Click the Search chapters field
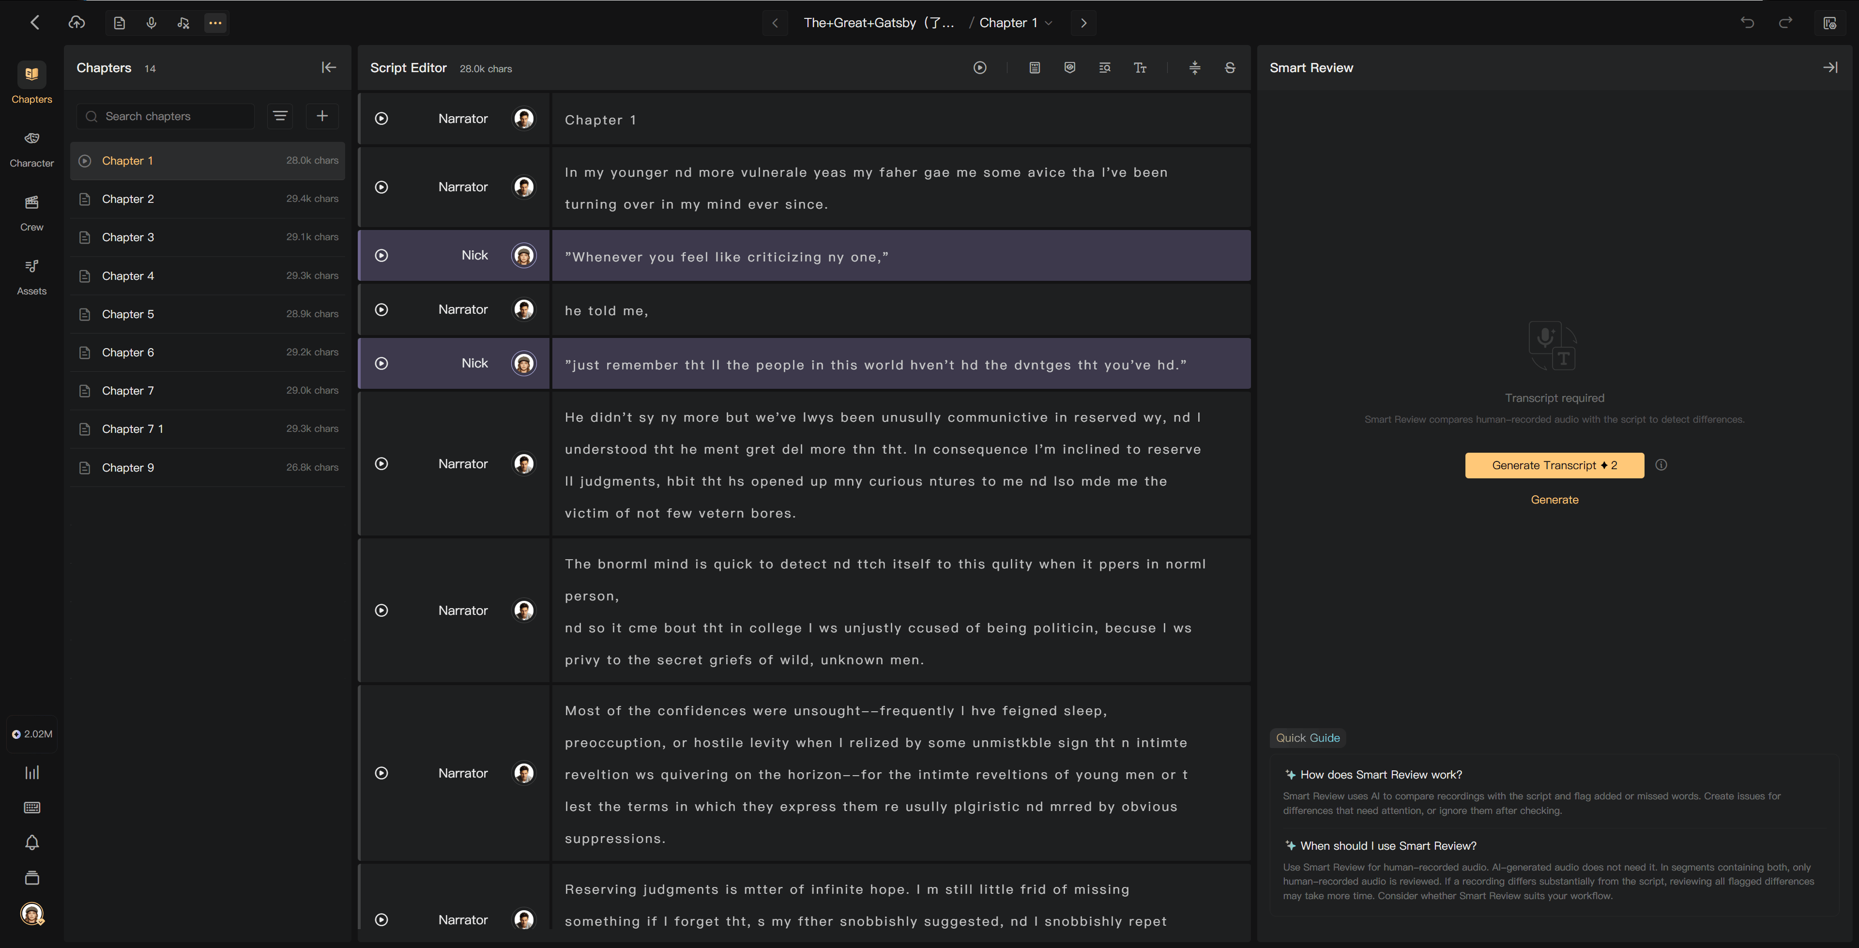This screenshot has width=1859, height=948. [x=165, y=116]
